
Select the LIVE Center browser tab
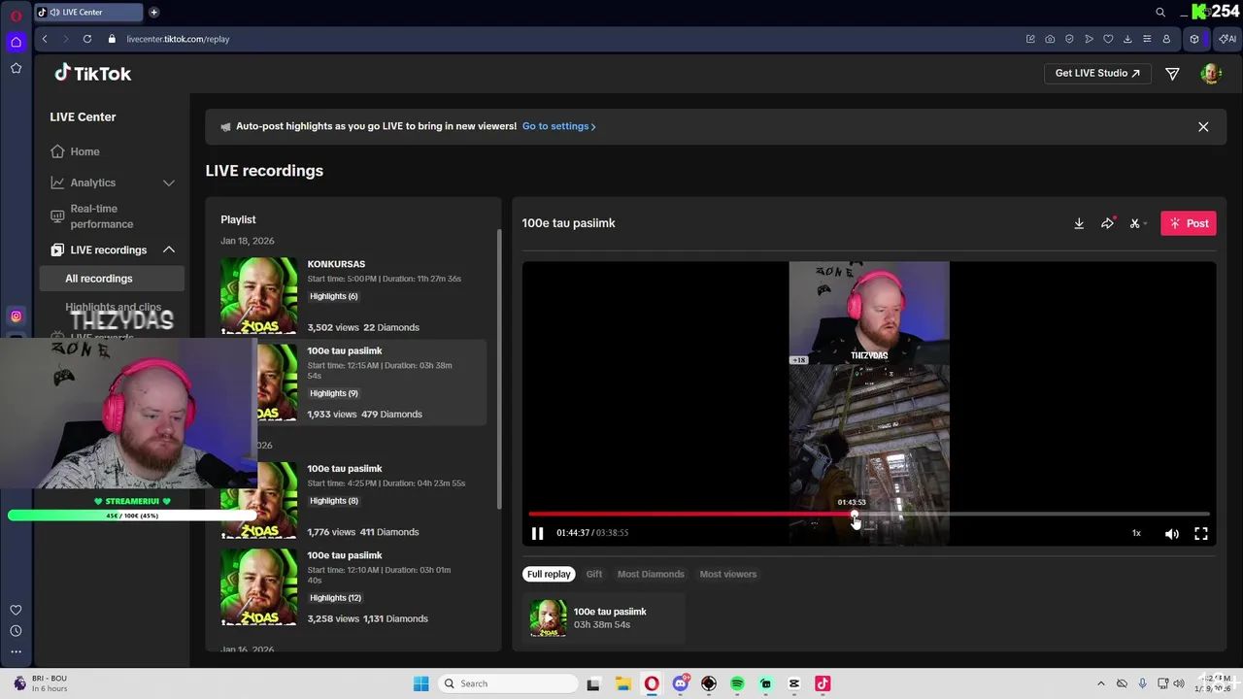89,13
